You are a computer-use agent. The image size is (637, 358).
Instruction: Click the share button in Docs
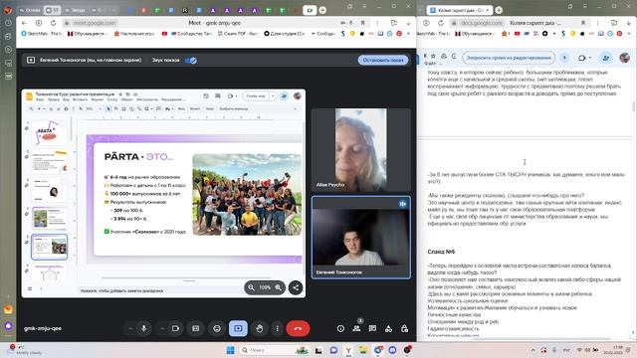click(605, 58)
